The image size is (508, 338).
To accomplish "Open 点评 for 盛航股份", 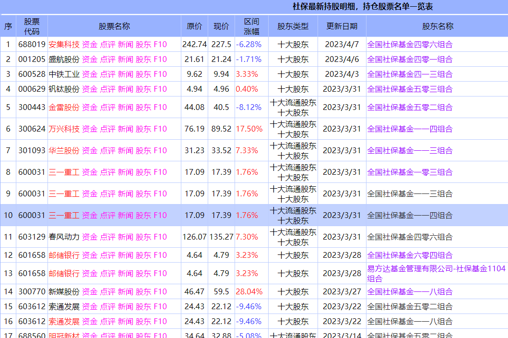I will point(107,60).
